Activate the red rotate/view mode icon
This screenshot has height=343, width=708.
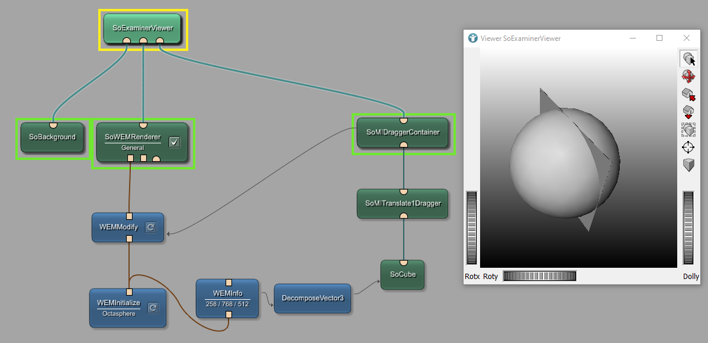tap(688, 76)
